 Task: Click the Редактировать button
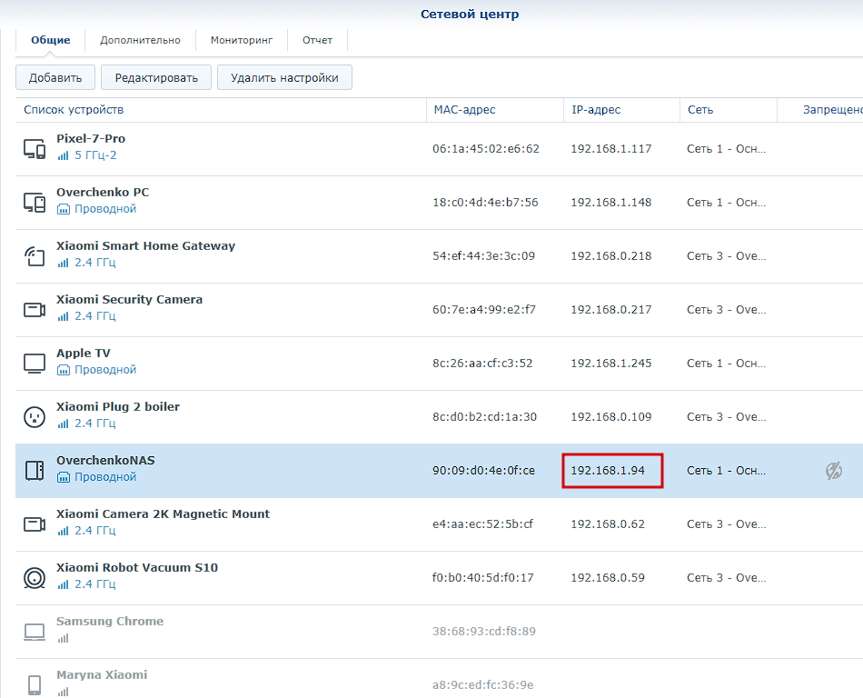(x=156, y=77)
